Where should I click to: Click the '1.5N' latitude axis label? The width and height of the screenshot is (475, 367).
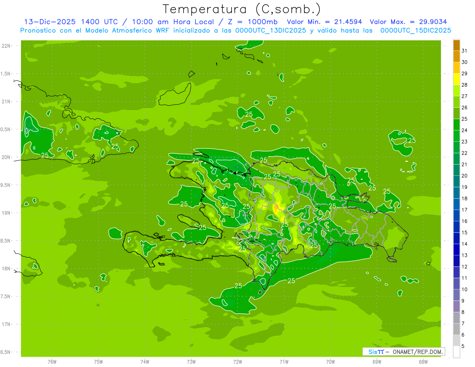pyautogui.click(x=6, y=74)
